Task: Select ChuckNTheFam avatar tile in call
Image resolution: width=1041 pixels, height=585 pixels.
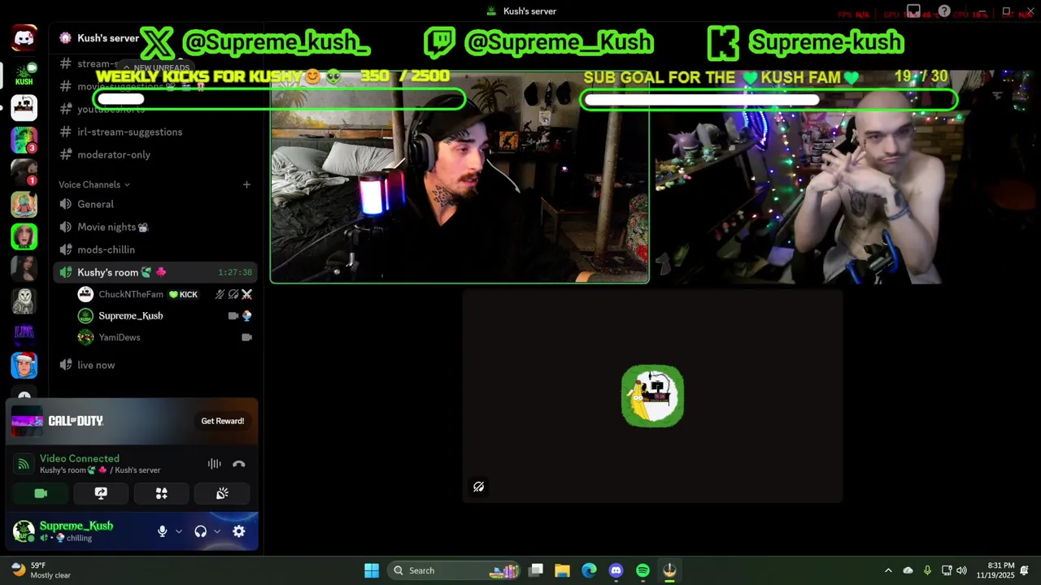Action: pos(652,396)
